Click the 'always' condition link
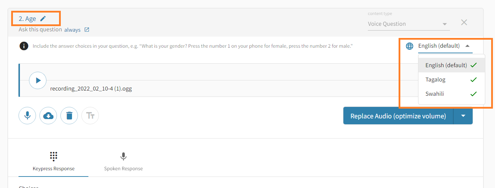Screen dimensions: 495x188 [x=72, y=30]
